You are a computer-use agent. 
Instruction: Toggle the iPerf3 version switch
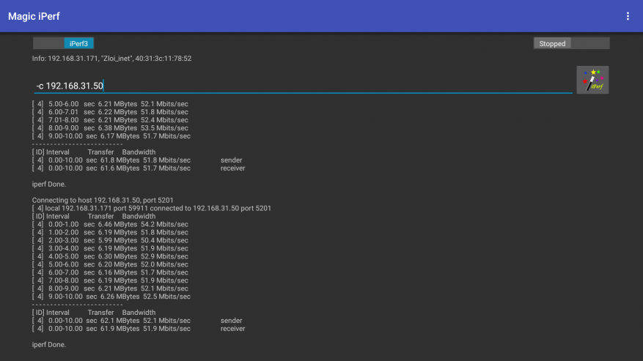click(64, 44)
